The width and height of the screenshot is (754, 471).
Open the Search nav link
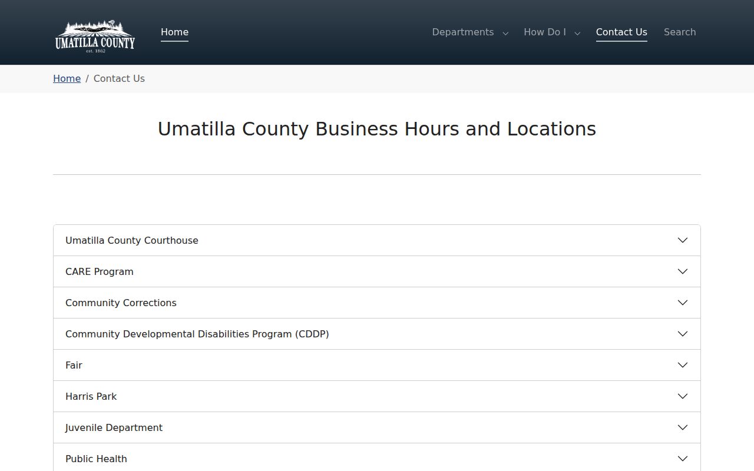680,32
